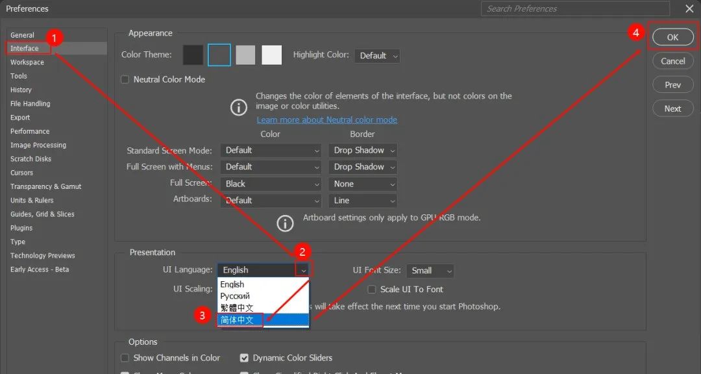The image size is (701, 374).
Task: Click the Neutral Color Mode info icon
Action: point(239,107)
